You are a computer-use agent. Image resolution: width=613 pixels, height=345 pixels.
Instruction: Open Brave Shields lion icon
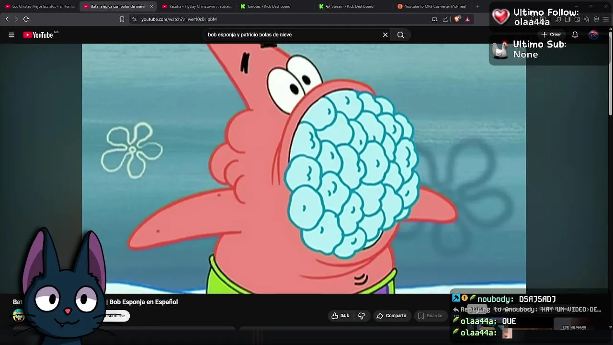(457, 19)
